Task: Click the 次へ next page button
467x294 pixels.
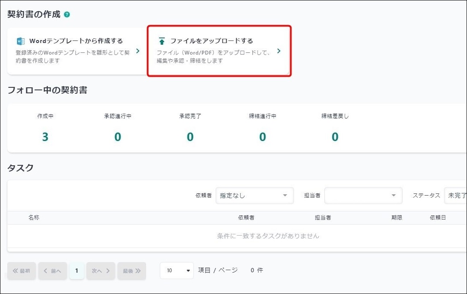Action: click(x=101, y=271)
